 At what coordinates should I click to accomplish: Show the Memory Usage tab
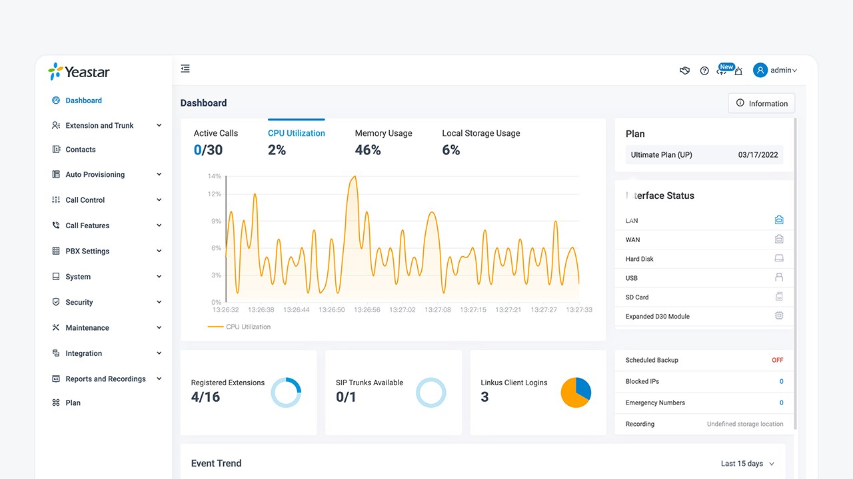(x=384, y=142)
